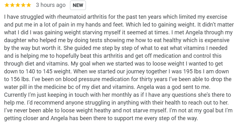
Task: Click the '3 hours ago' timestamp
Action: click(x=51, y=5)
